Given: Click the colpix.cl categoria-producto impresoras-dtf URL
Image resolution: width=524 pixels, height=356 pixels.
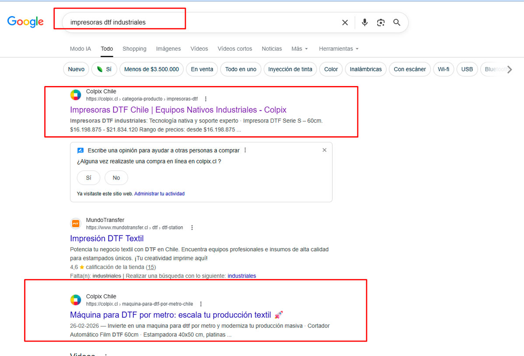Looking at the screenshot, I should (x=142, y=99).
